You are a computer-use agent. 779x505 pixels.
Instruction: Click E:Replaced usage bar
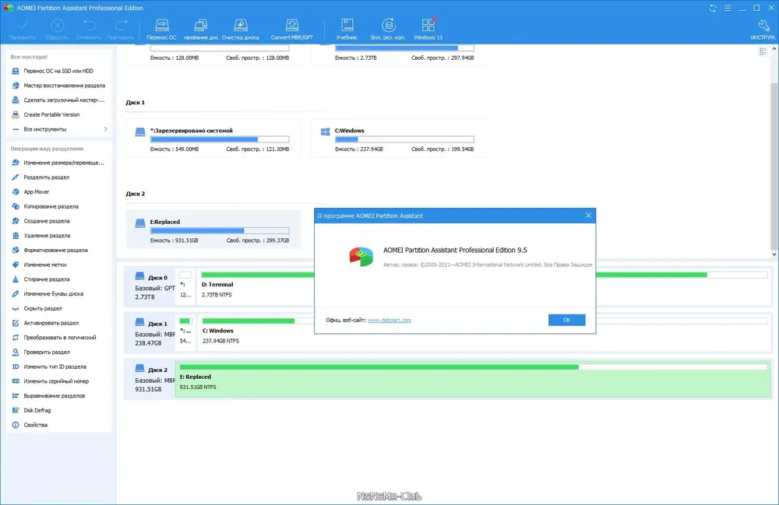point(220,230)
